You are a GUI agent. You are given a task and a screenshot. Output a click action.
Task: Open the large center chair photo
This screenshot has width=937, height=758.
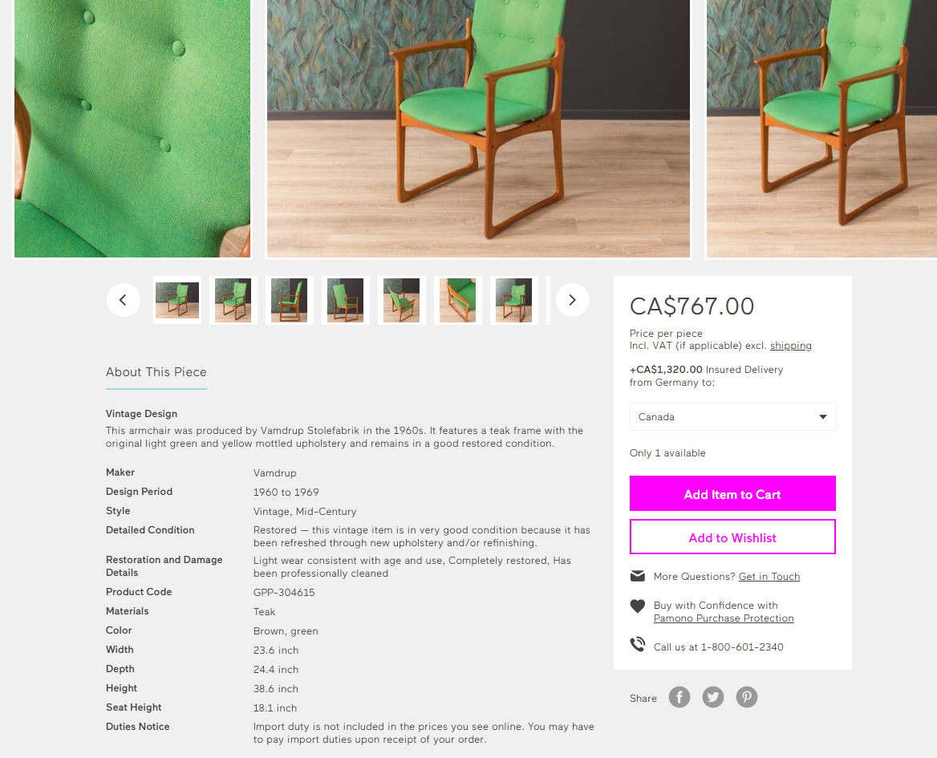(x=478, y=128)
